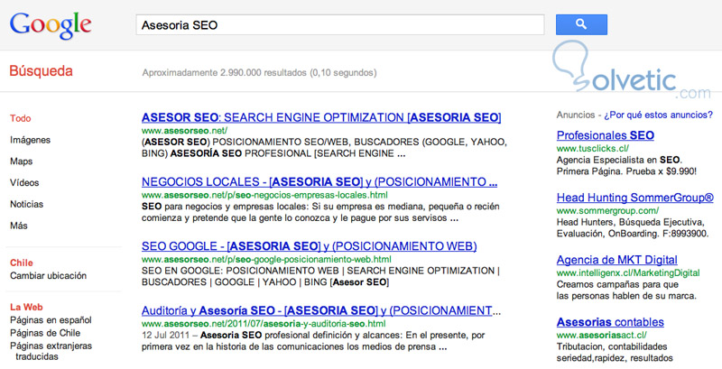722x369 pixels.
Task: Click the Google logo
Action: click(51, 26)
